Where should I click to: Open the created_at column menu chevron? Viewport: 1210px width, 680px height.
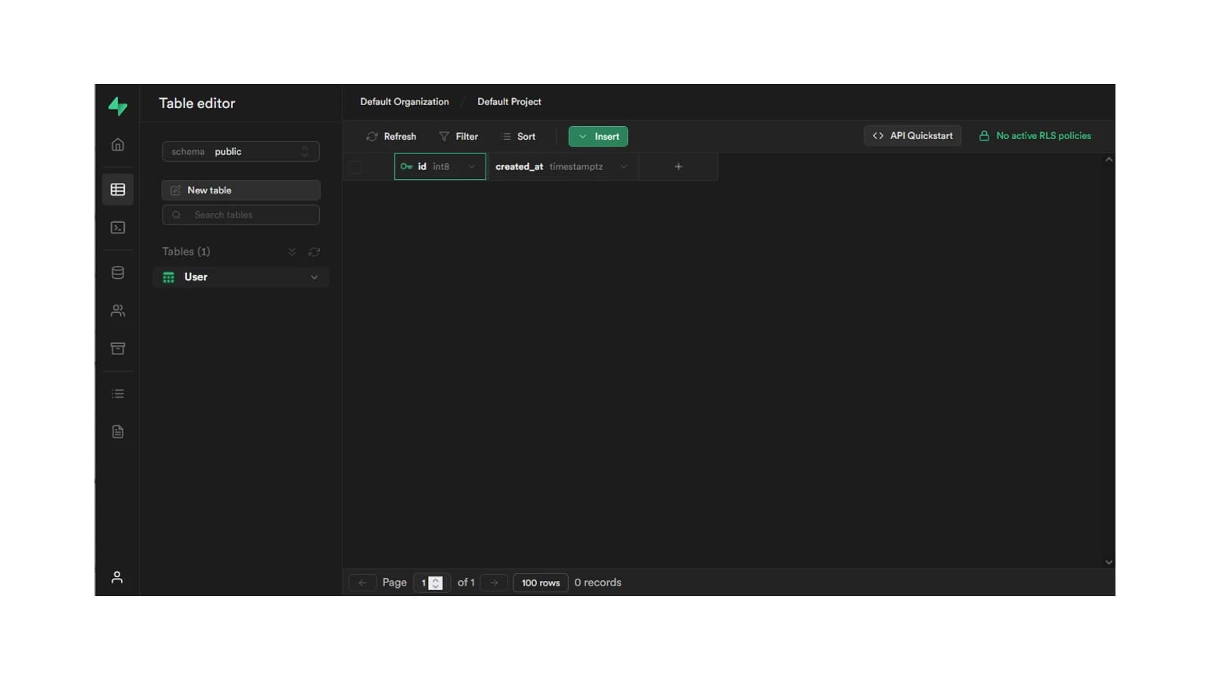click(624, 166)
